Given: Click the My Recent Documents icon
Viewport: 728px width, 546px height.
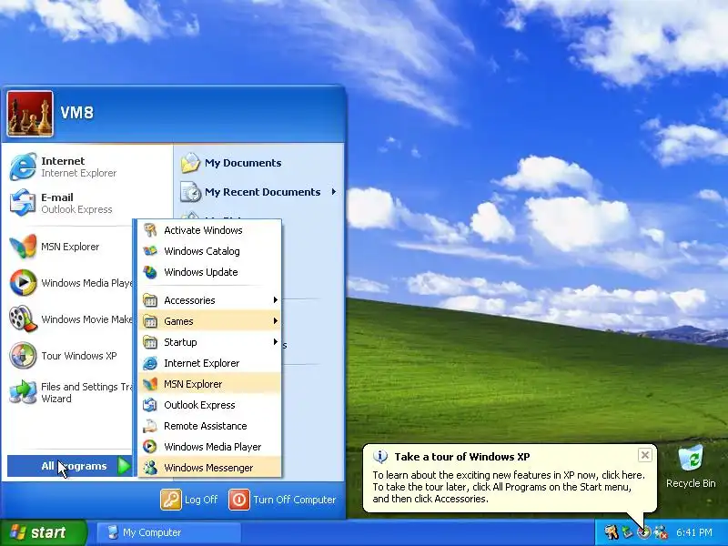Looking at the screenshot, I should pos(190,192).
